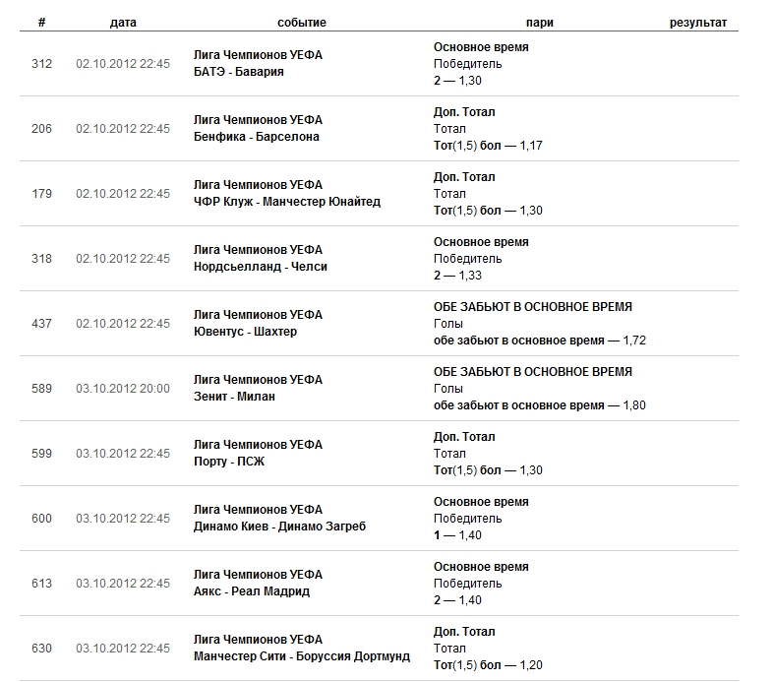Select Манчестер Сити - Боруссия Дортмунд event
Screen dimensions: 773x682
(x=302, y=656)
